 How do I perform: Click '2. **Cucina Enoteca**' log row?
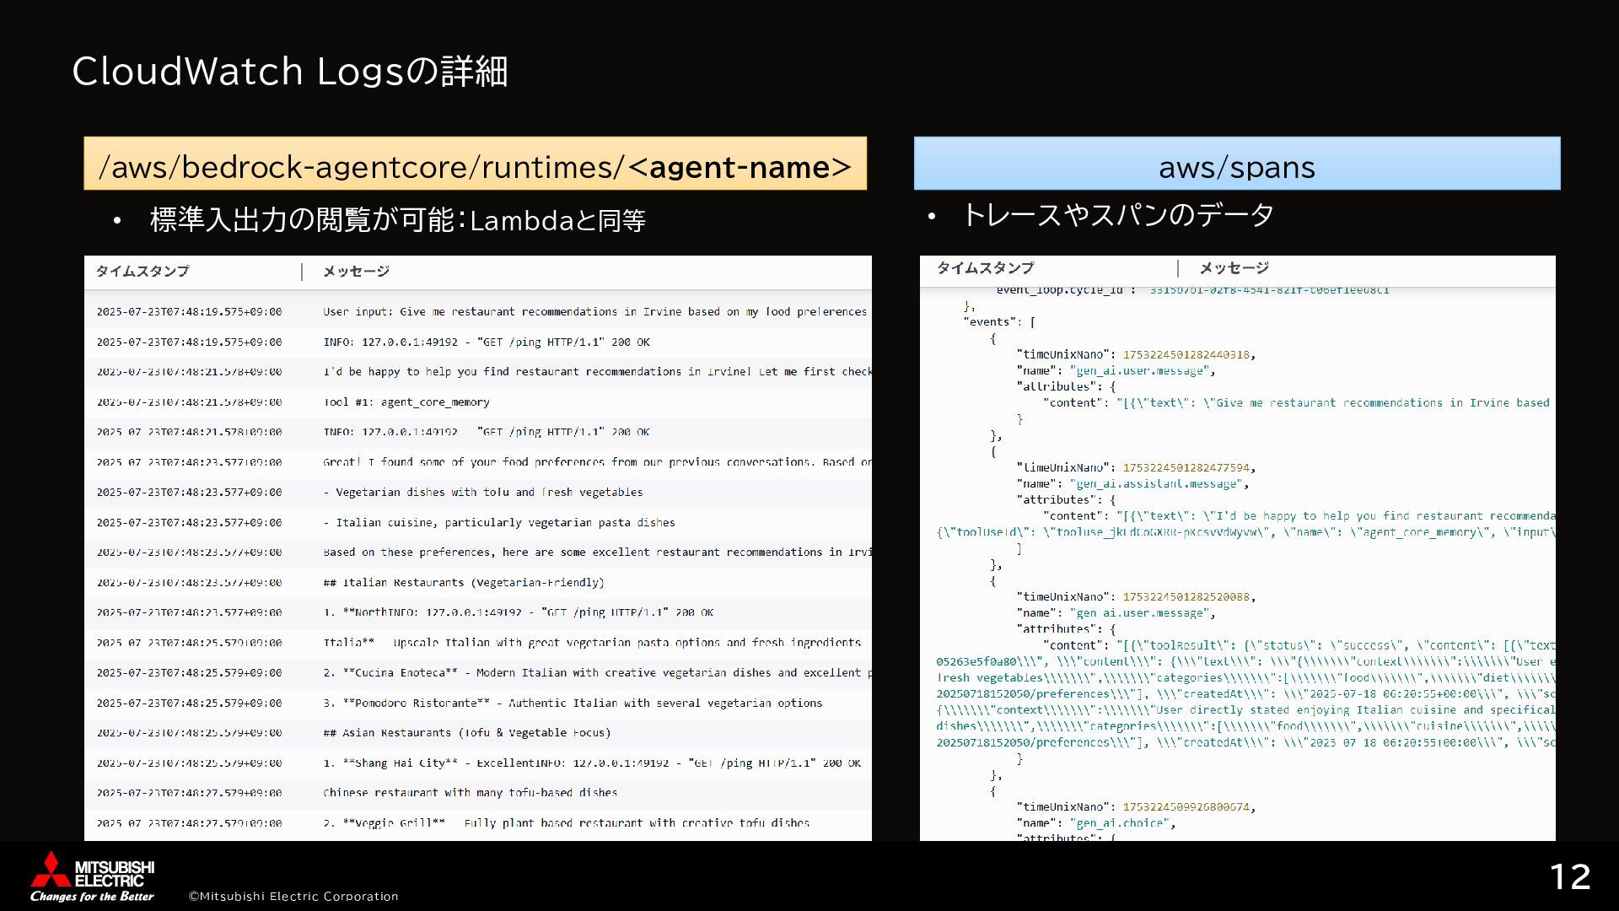(478, 672)
